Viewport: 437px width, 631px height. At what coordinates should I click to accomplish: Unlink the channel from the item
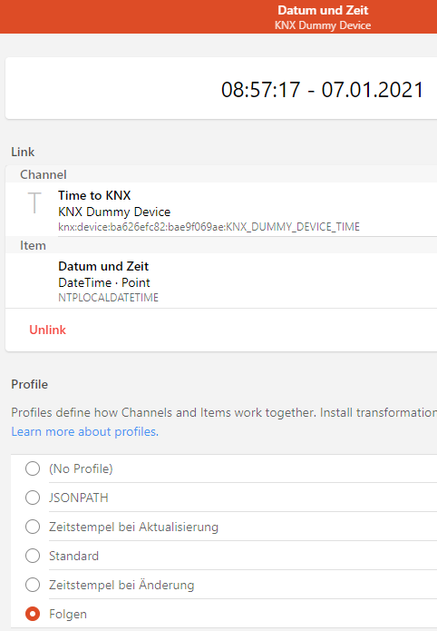pos(47,330)
